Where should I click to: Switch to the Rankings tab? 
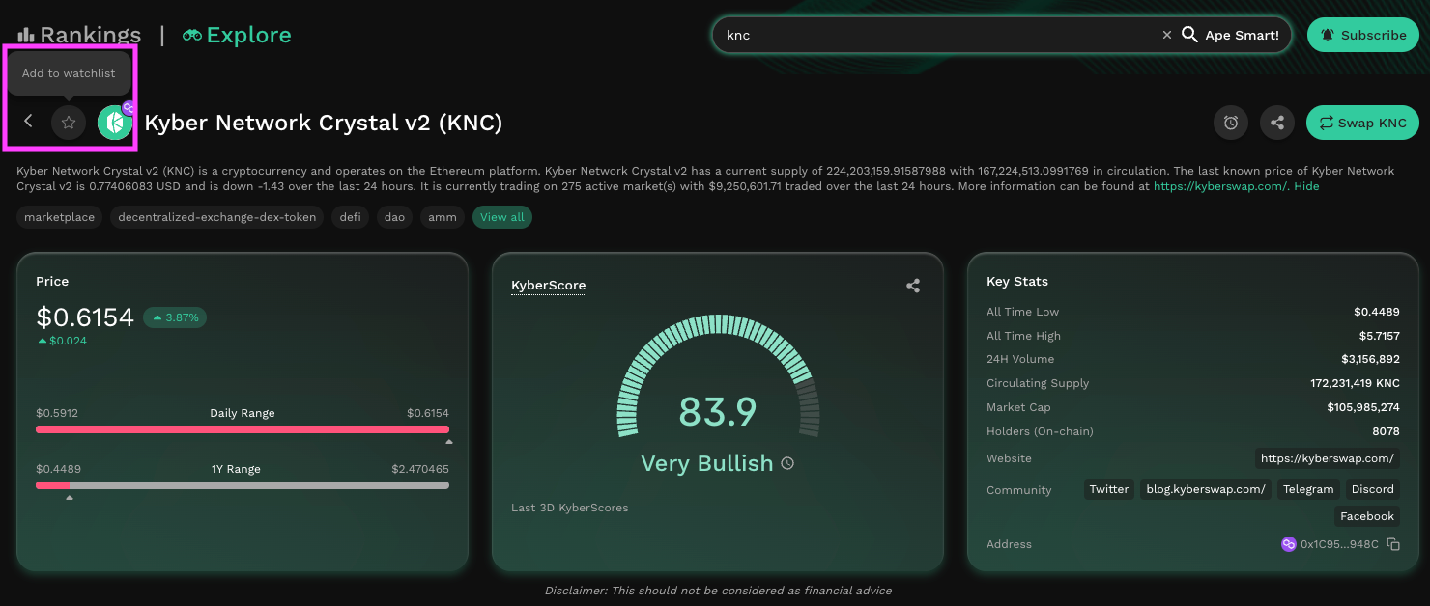79,35
